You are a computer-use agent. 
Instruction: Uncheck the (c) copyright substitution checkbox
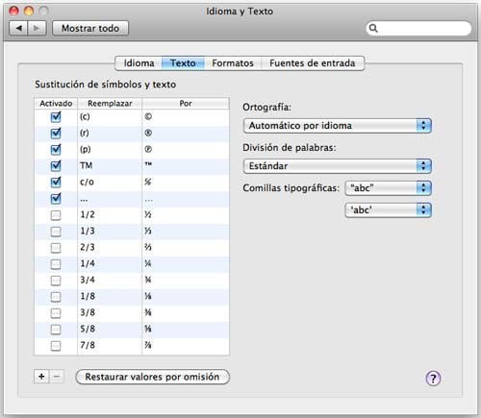pos(56,116)
